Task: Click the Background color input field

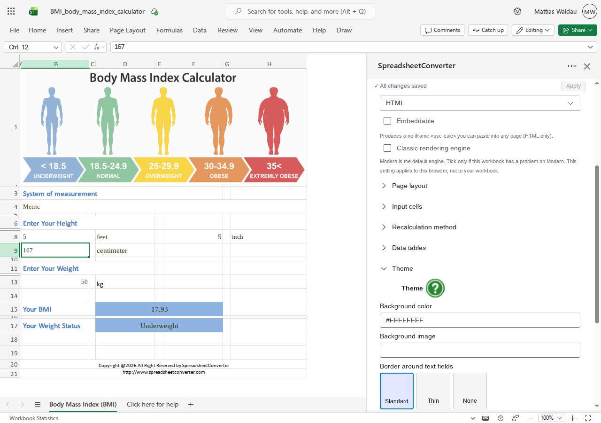Action: coord(480,320)
